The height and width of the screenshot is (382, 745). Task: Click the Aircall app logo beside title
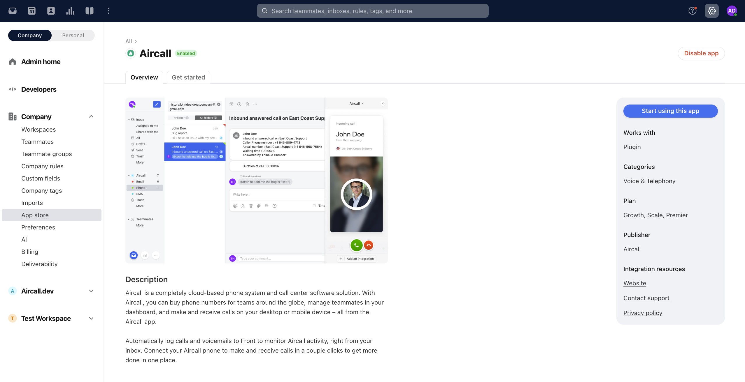[x=131, y=53]
